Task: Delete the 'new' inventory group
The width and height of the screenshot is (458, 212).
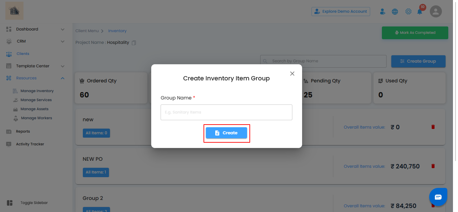Action: (x=433, y=127)
